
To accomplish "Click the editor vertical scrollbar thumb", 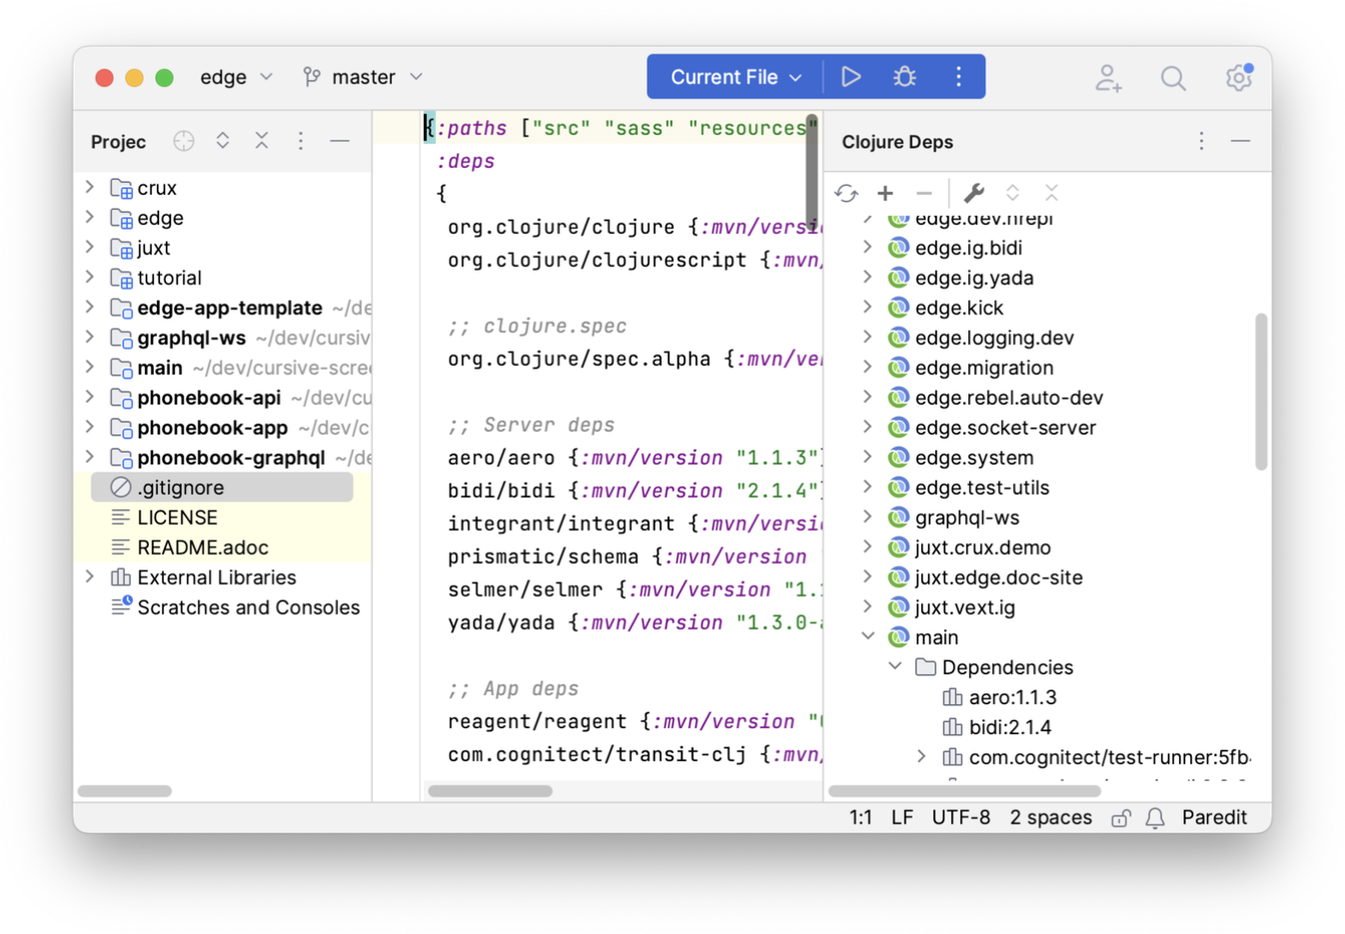I will pyautogui.click(x=811, y=173).
